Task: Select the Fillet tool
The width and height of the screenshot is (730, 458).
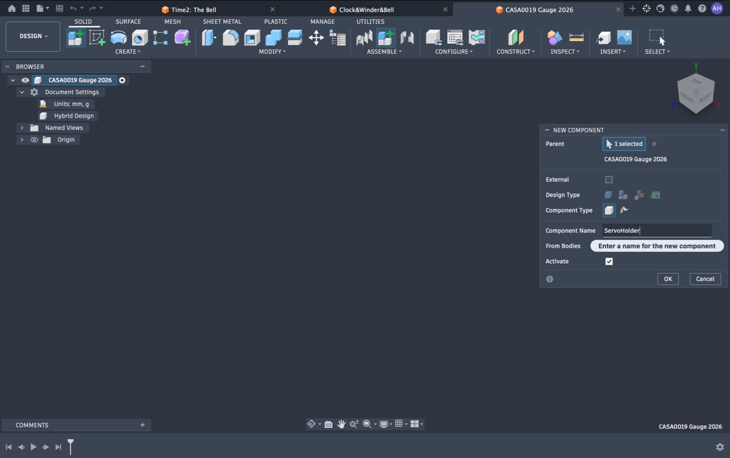Action: [x=230, y=37]
